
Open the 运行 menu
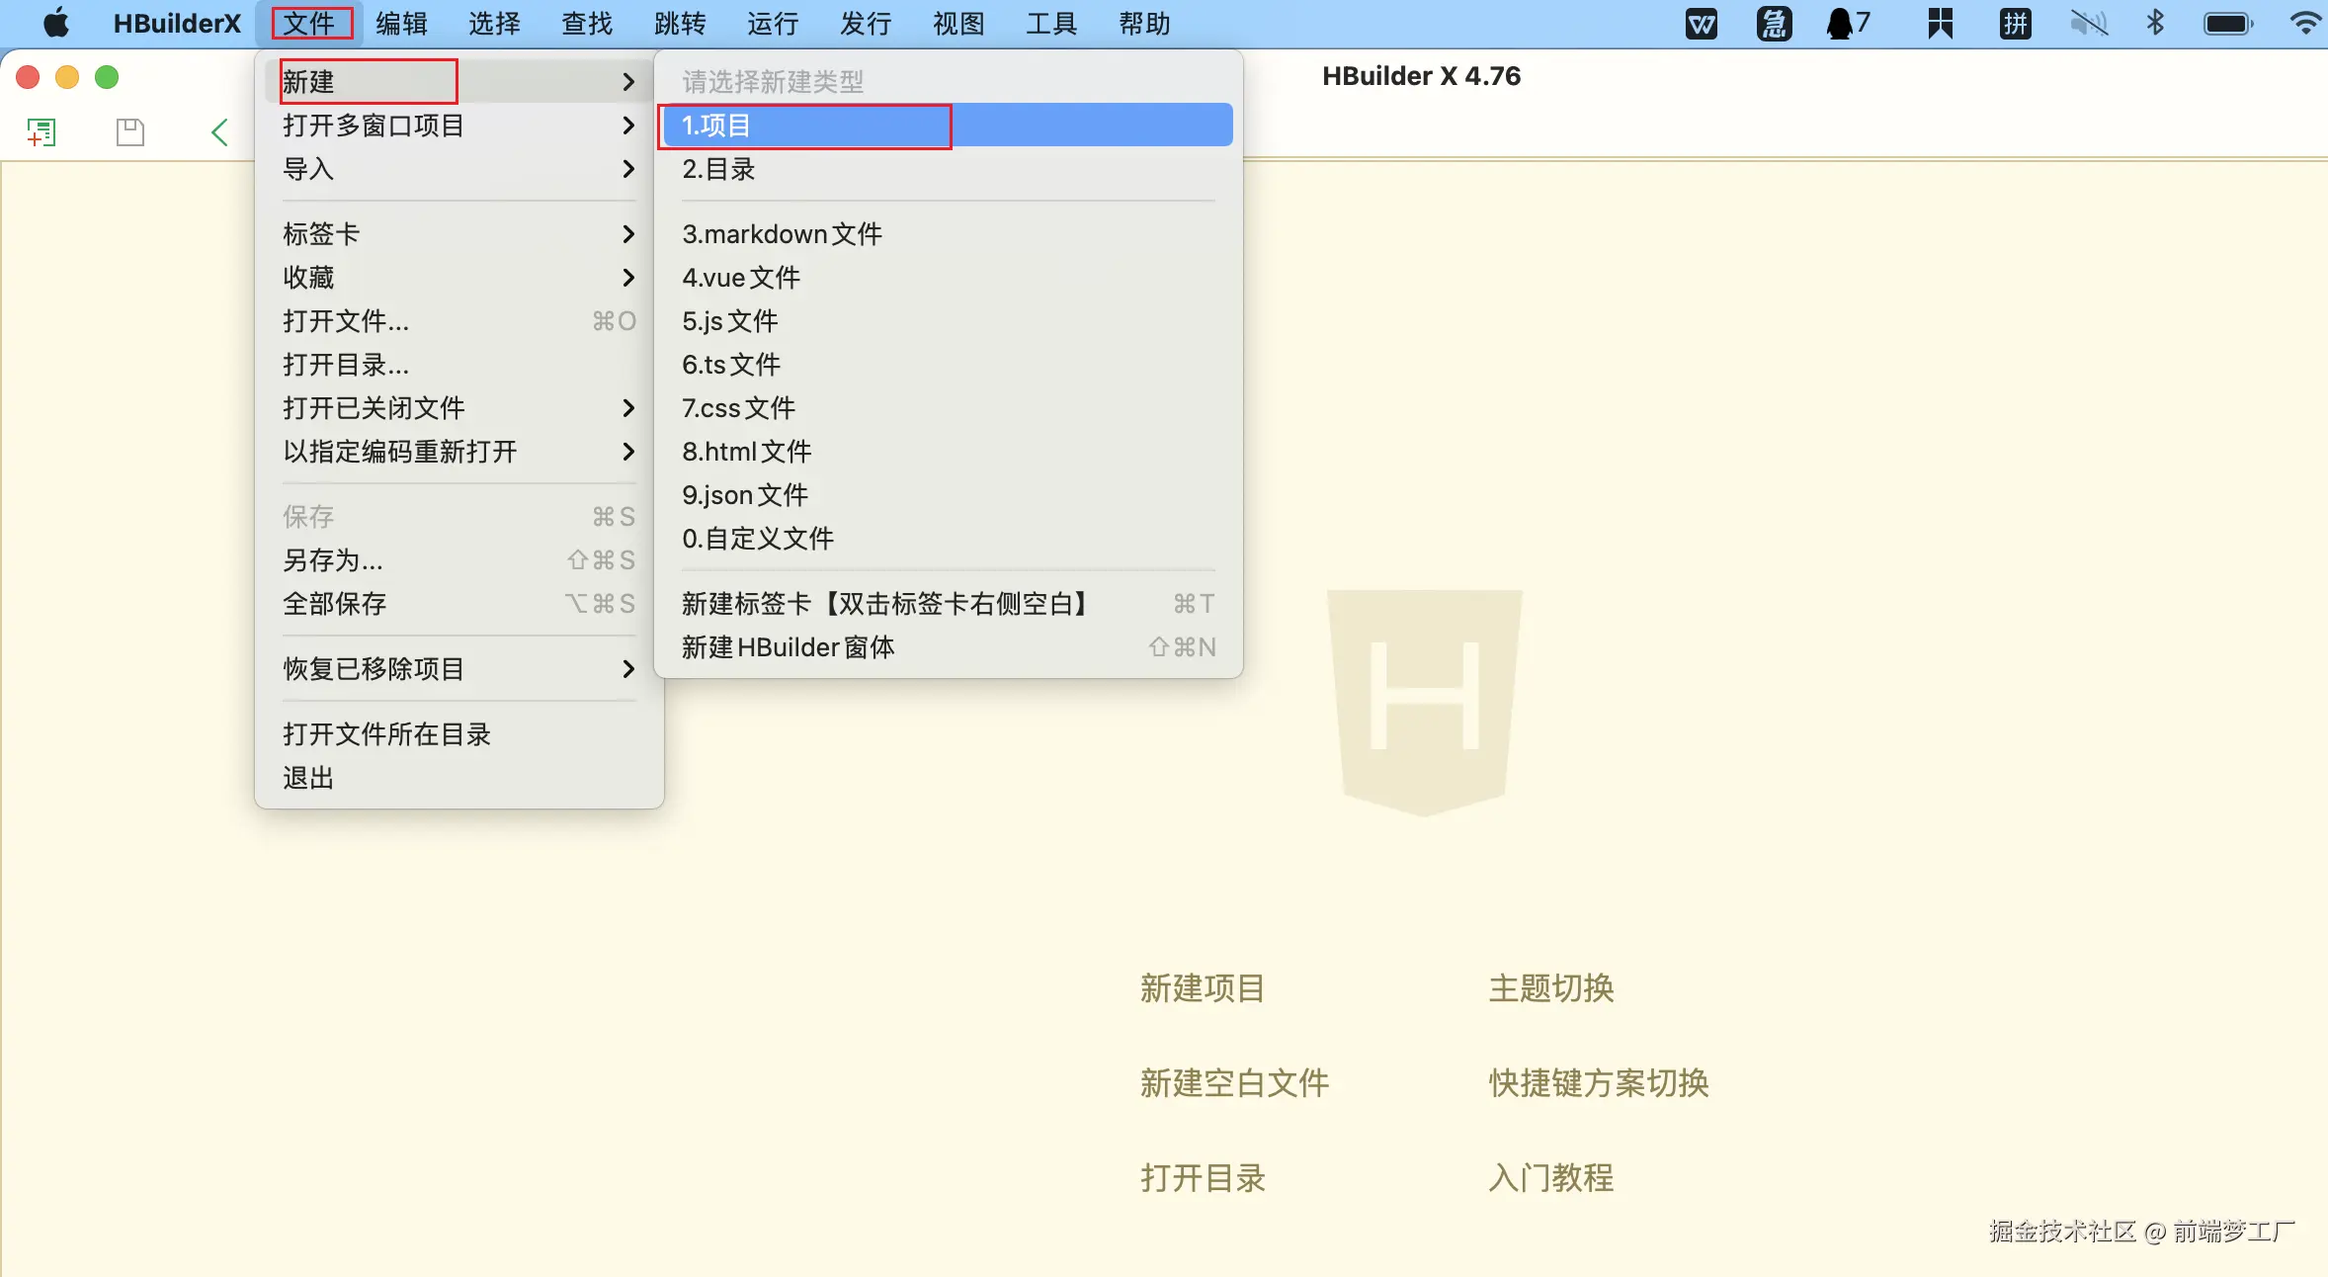[773, 23]
